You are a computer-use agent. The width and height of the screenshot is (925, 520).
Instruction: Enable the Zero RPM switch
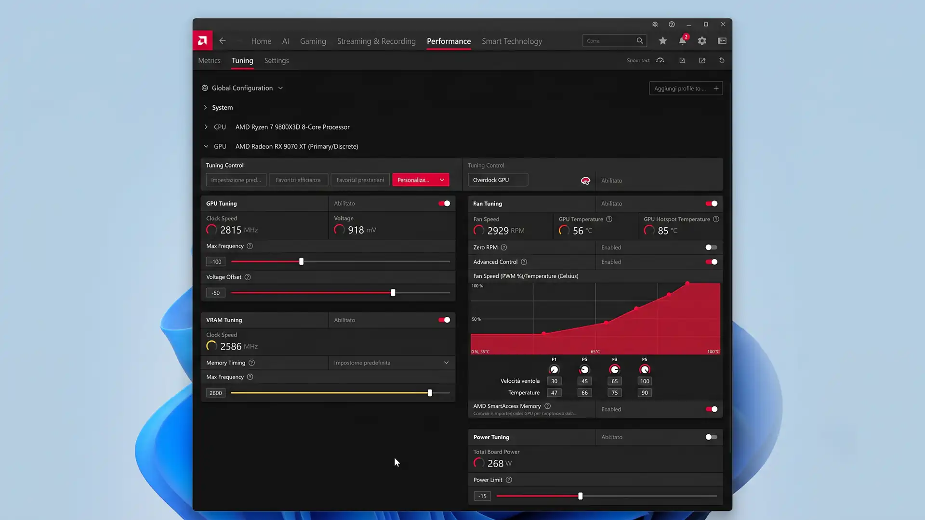[712, 247]
